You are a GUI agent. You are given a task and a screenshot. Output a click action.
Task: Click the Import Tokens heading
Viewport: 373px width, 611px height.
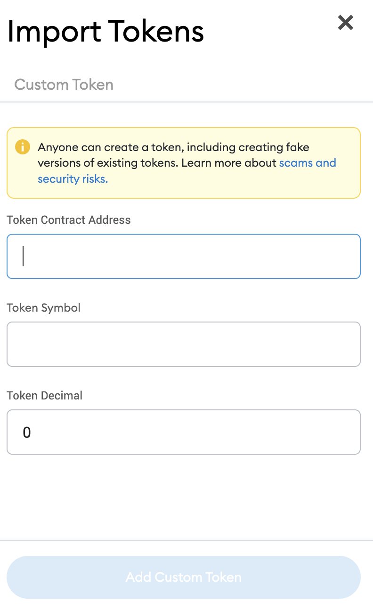[x=105, y=32]
